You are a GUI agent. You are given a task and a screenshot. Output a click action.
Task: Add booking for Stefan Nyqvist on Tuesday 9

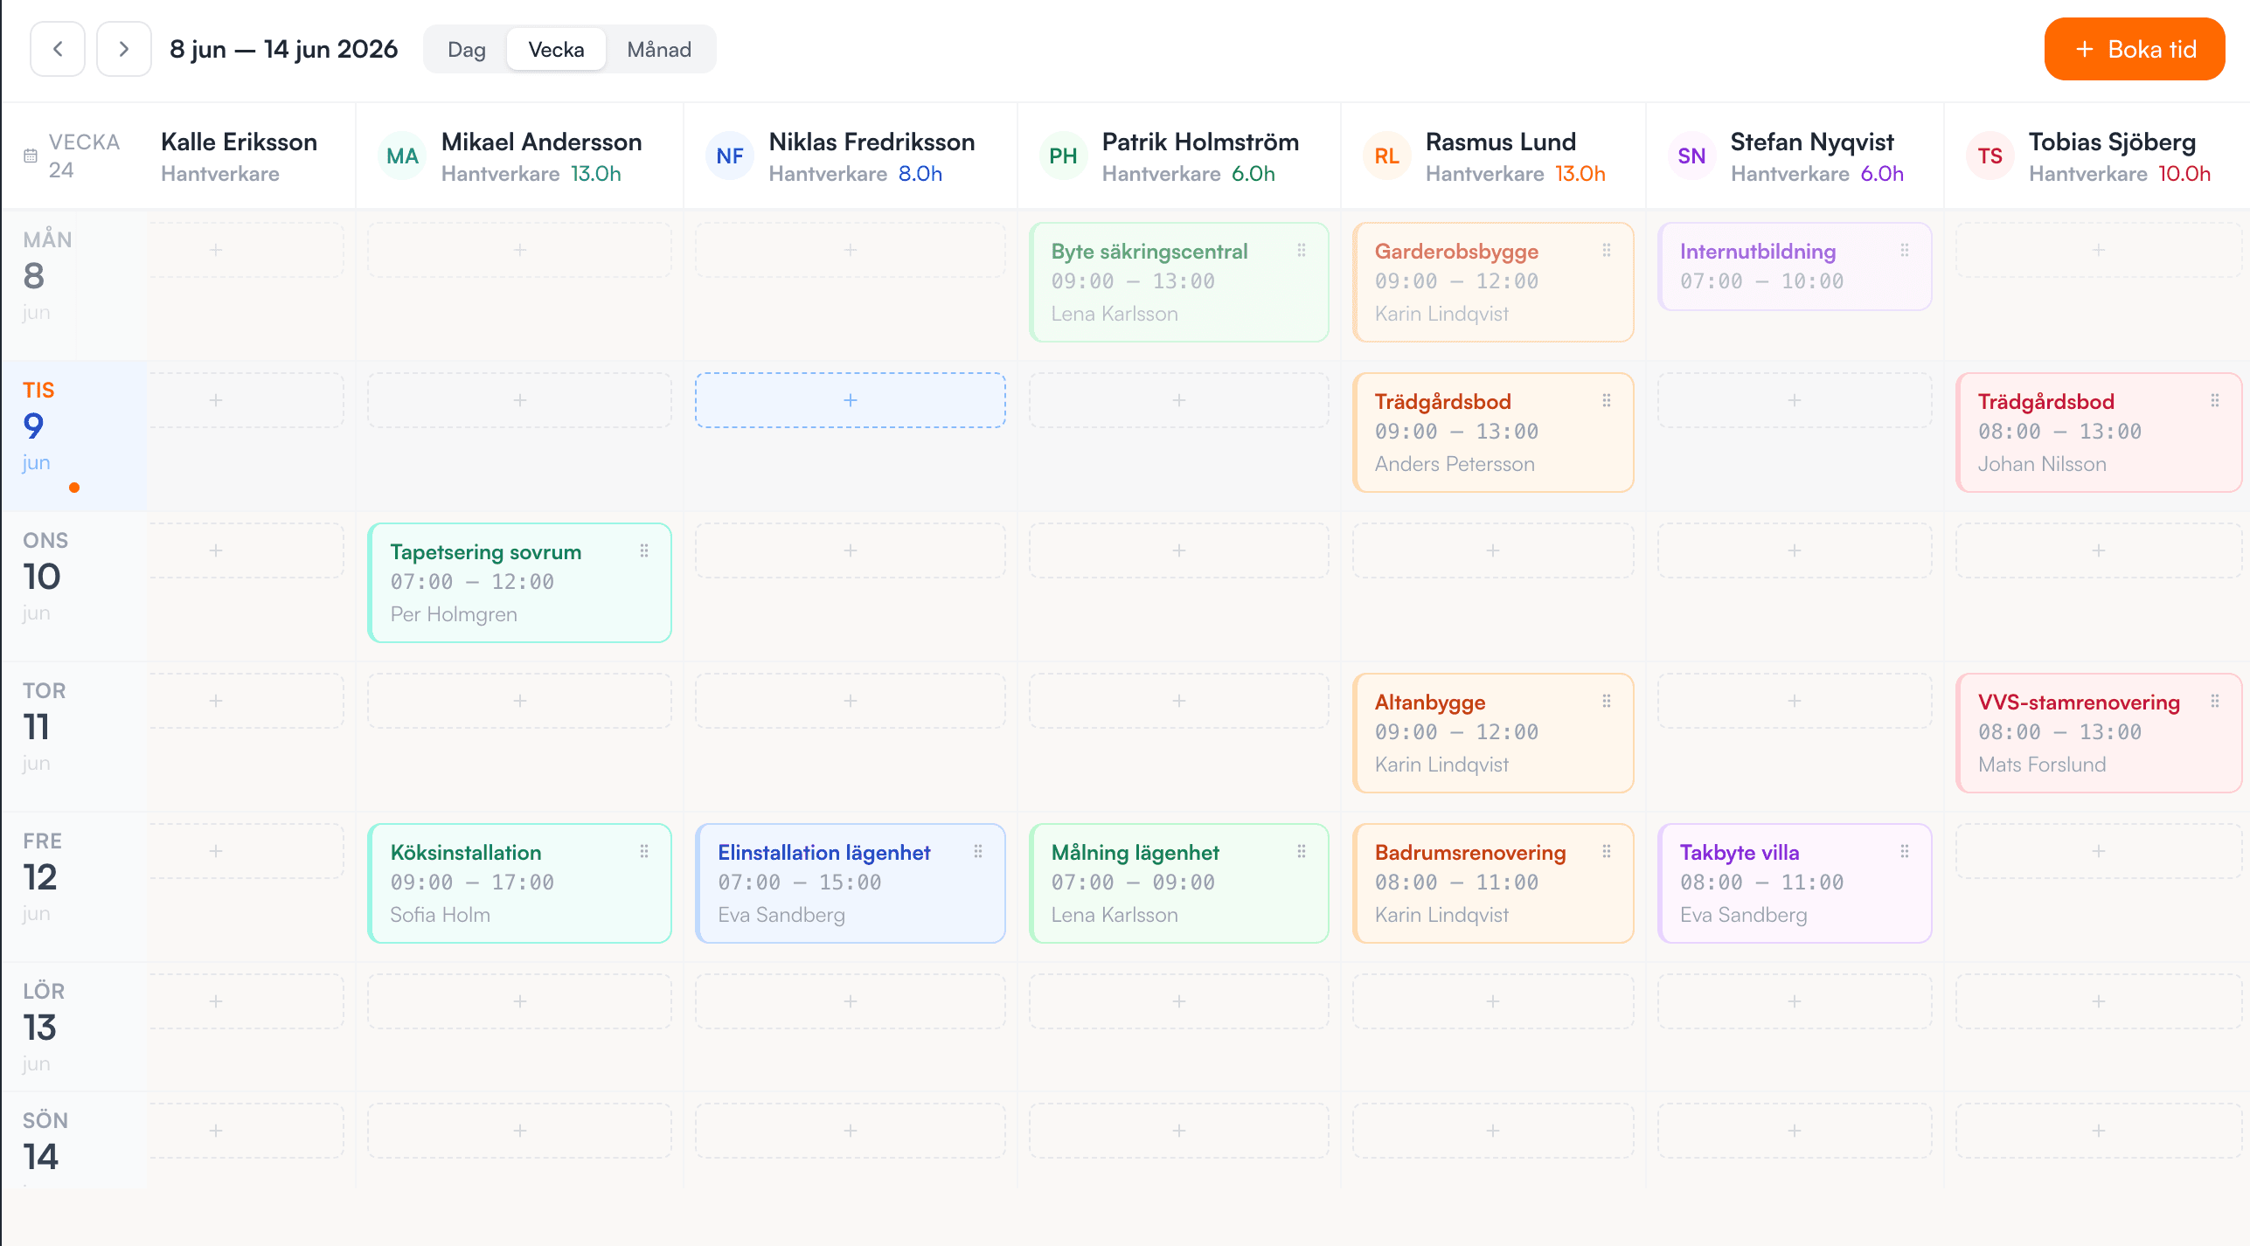(1795, 400)
